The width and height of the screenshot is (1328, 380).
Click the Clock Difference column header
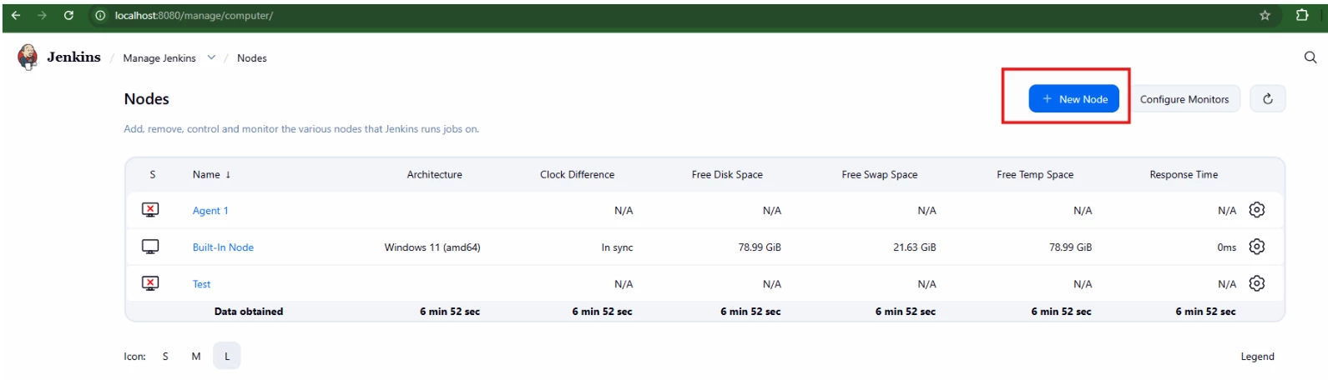point(577,174)
